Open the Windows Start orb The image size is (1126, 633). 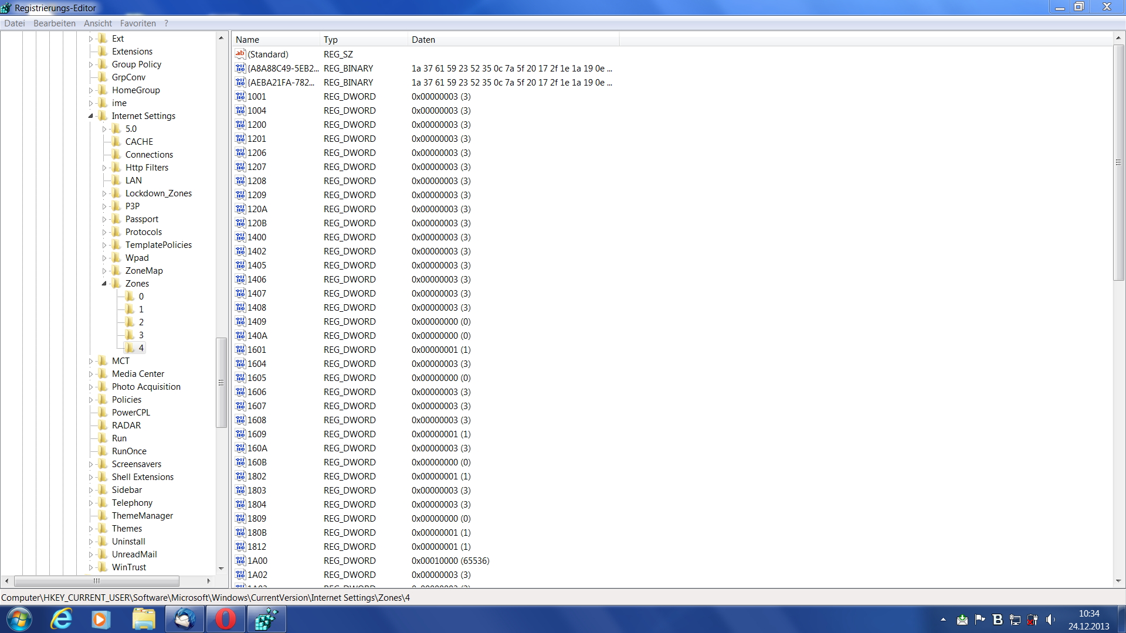point(19,619)
